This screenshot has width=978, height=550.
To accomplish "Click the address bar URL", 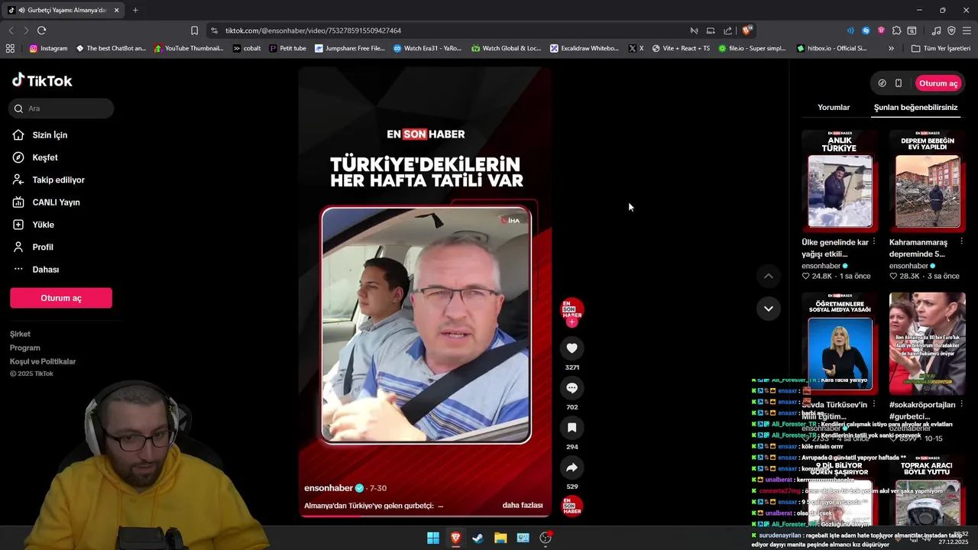I will tap(313, 31).
